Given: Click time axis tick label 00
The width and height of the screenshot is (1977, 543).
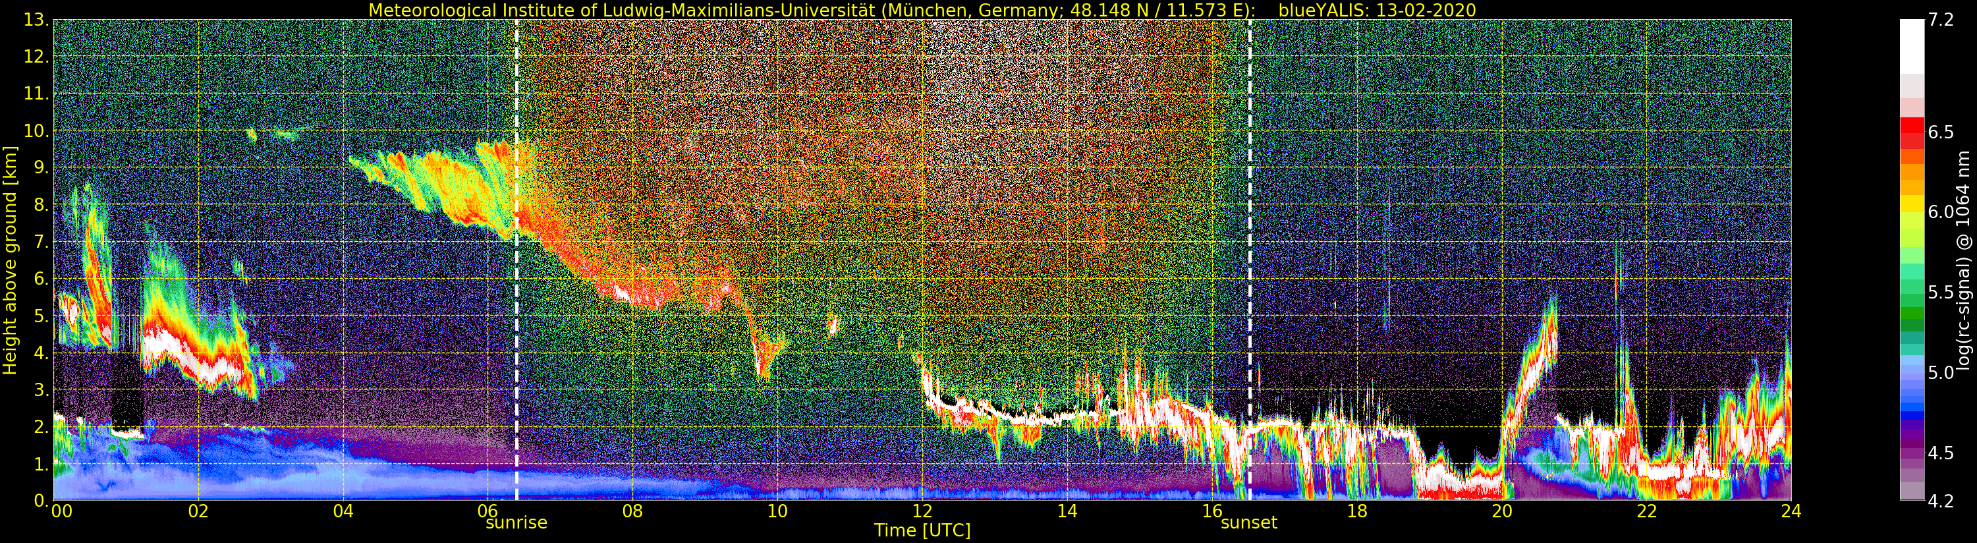Looking at the screenshot, I should [61, 511].
